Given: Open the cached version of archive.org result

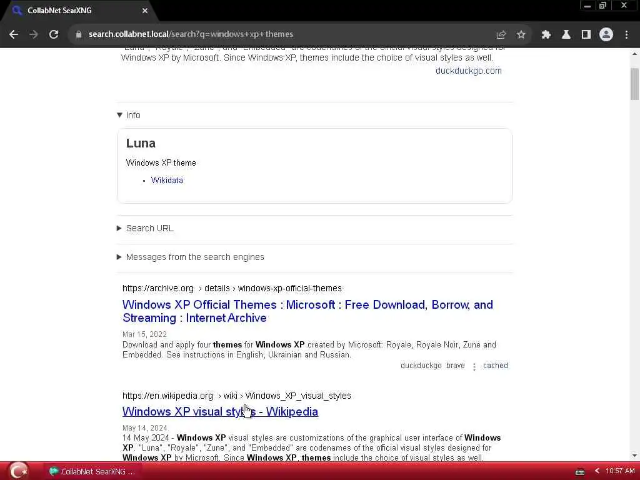Looking at the screenshot, I should click(496, 366).
